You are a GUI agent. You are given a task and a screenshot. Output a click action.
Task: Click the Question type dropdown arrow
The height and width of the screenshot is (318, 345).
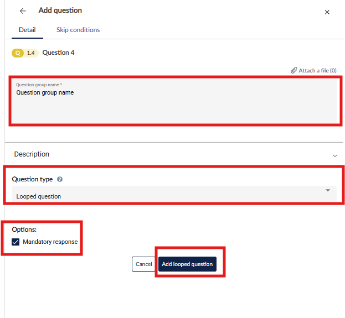[327, 190]
